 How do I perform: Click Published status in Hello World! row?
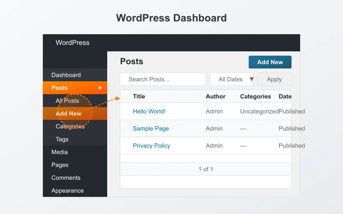point(292,111)
